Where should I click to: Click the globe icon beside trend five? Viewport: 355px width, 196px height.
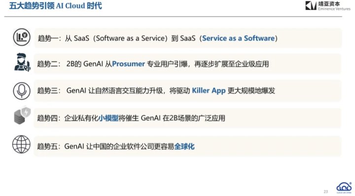[21, 144]
